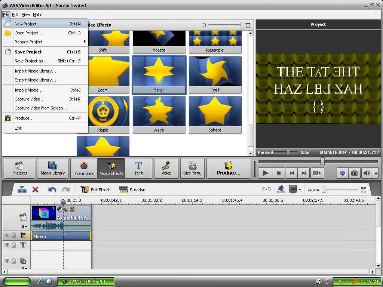Toggle visibility eye on video effects track
Screen dimensions: 383x287
pos(7,235)
